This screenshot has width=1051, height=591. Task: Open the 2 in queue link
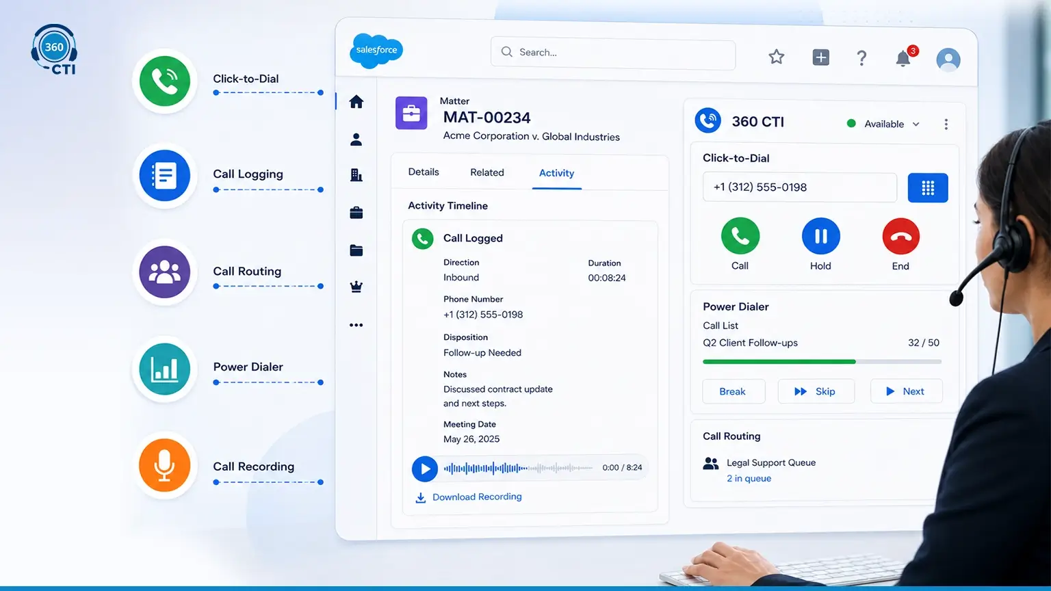[749, 479]
